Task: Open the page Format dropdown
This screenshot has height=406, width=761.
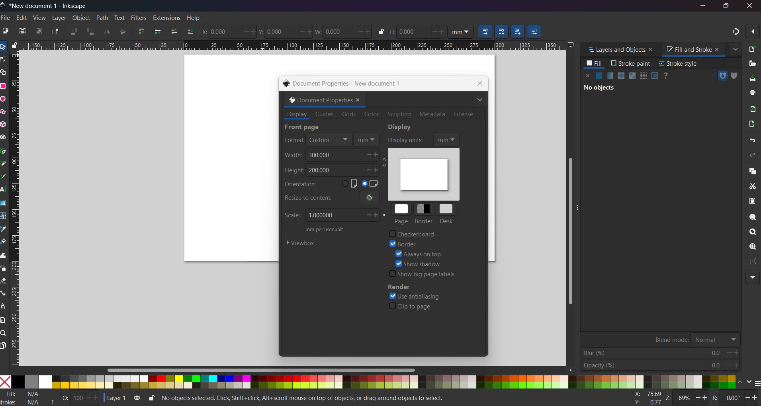Action: (329, 140)
